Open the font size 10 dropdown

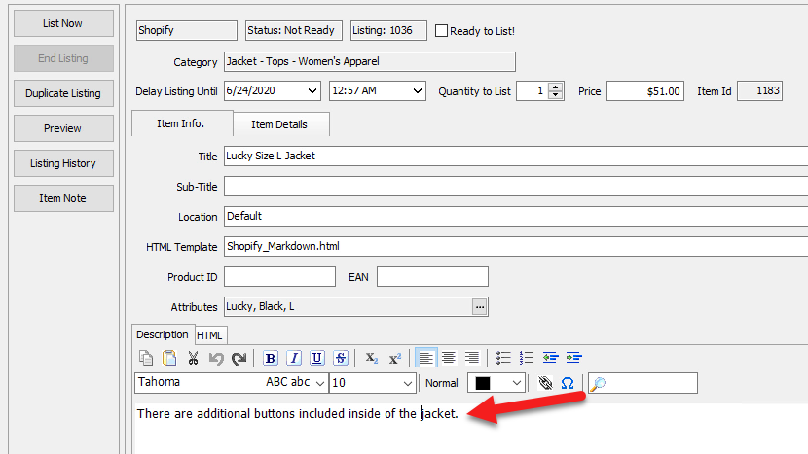click(407, 383)
